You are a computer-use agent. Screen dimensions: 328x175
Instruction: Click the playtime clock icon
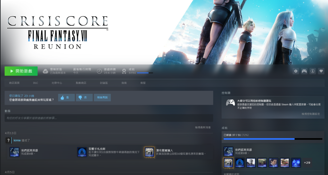tap(99, 71)
